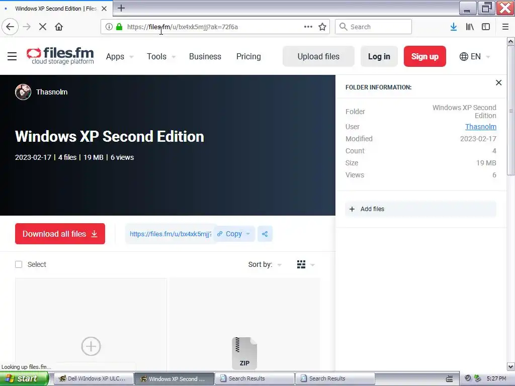The height and width of the screenshot is (386, 515).
Task: Switch to Windows XP Second taskbar window
Action: (x=175, y=378)
